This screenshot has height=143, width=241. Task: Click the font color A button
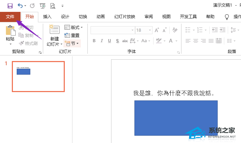(171, 41)
